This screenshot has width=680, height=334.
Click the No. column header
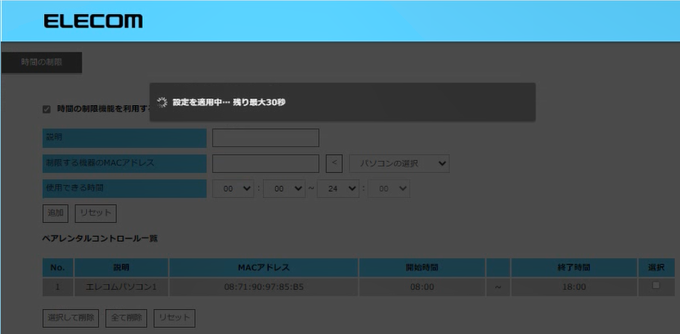[58, 268]
